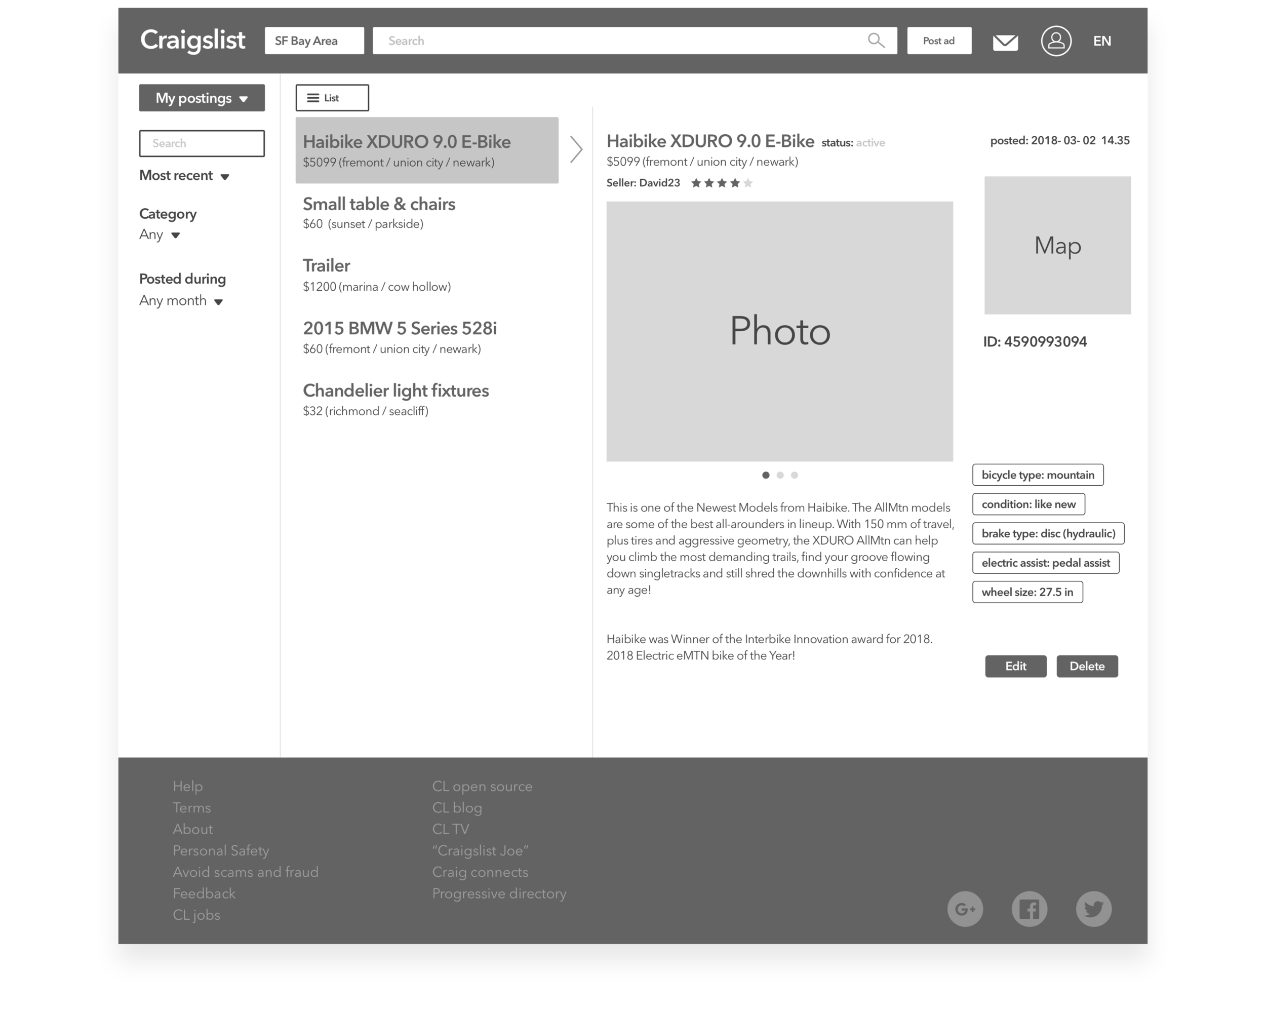Open the user profile icon
The height and width of the screenshot is (1016, 1266).
tap(1056, 41)
